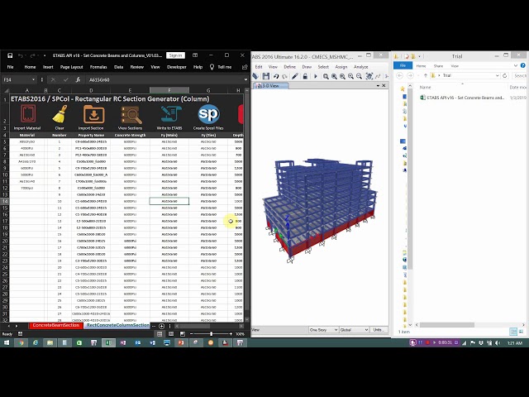Click the Excel Page Layout view icon in status bar

pos(171,334)
